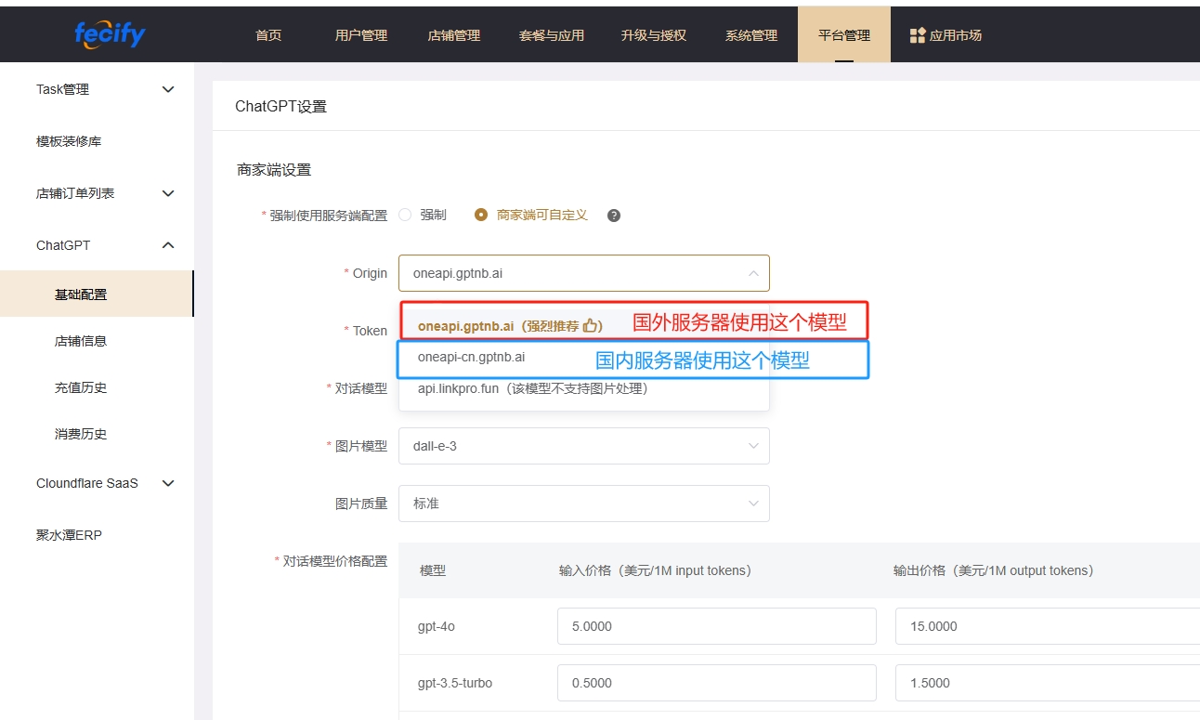Viewport: 1200px width, 720px height.
Task: Open the Origin dropdown
Action: [x=583, y=273]
